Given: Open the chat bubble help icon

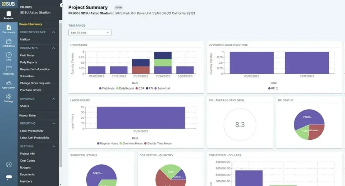Looking at the screenshot, I should click(x=9, y=177).
